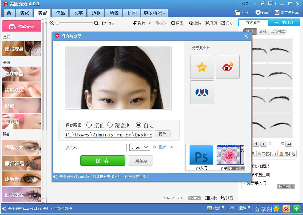Click the green 保存 button

103,161
